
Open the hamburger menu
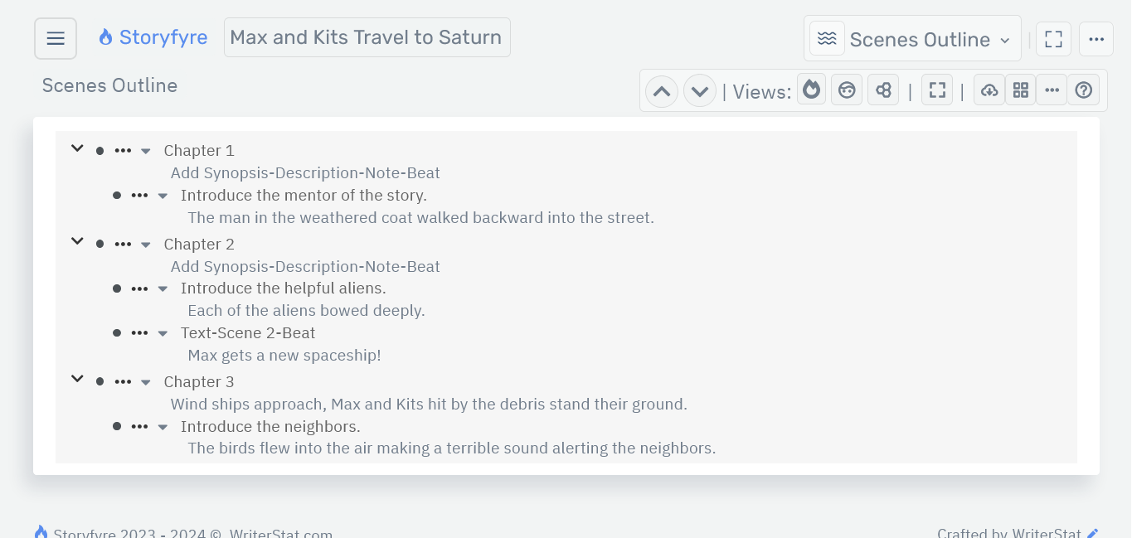click(x=56, y=39)
